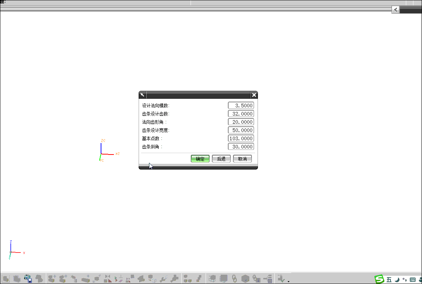Click the second stacked-parts icon in bottom toolbar
This screenshot has width=422, height=284.
pyautogui.click(x=17, y=279)
